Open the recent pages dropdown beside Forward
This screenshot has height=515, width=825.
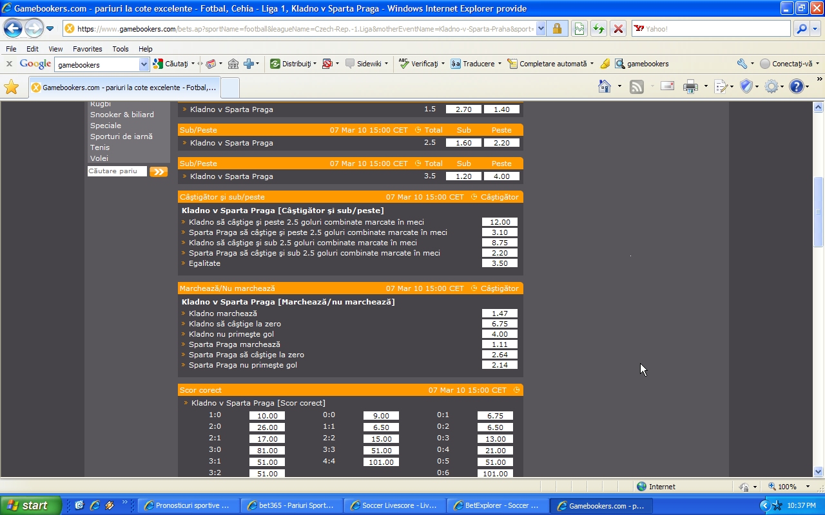(50, 29)
